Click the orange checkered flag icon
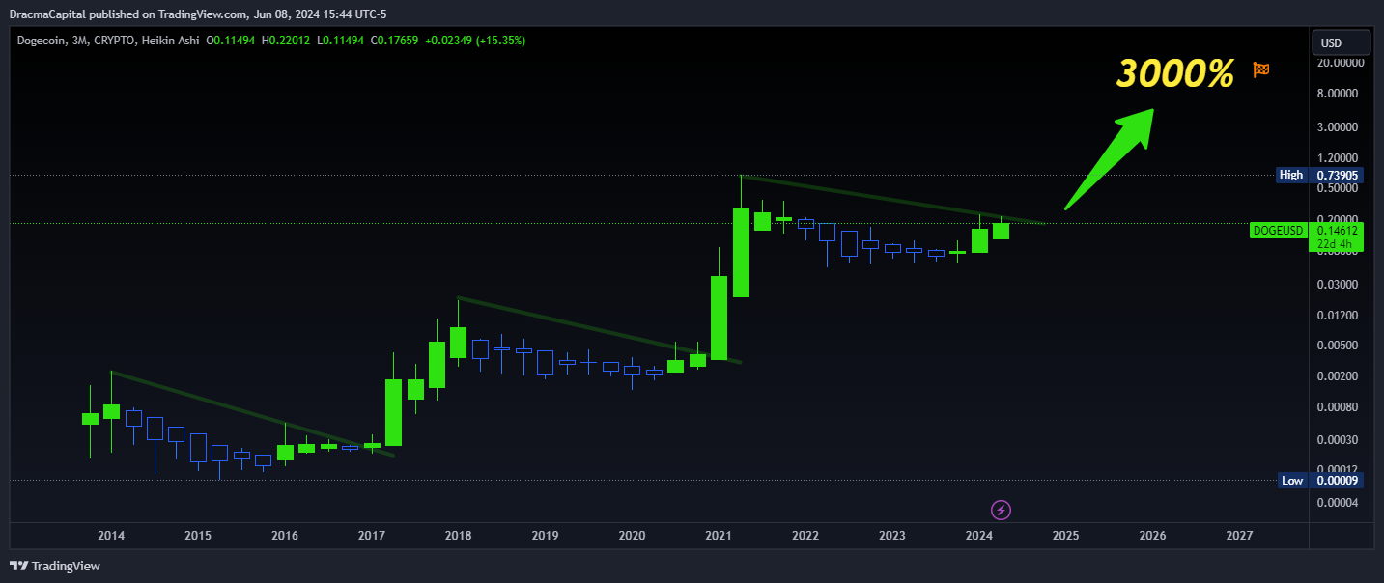Screen dimensions: 1384x583 point(1260,69)
